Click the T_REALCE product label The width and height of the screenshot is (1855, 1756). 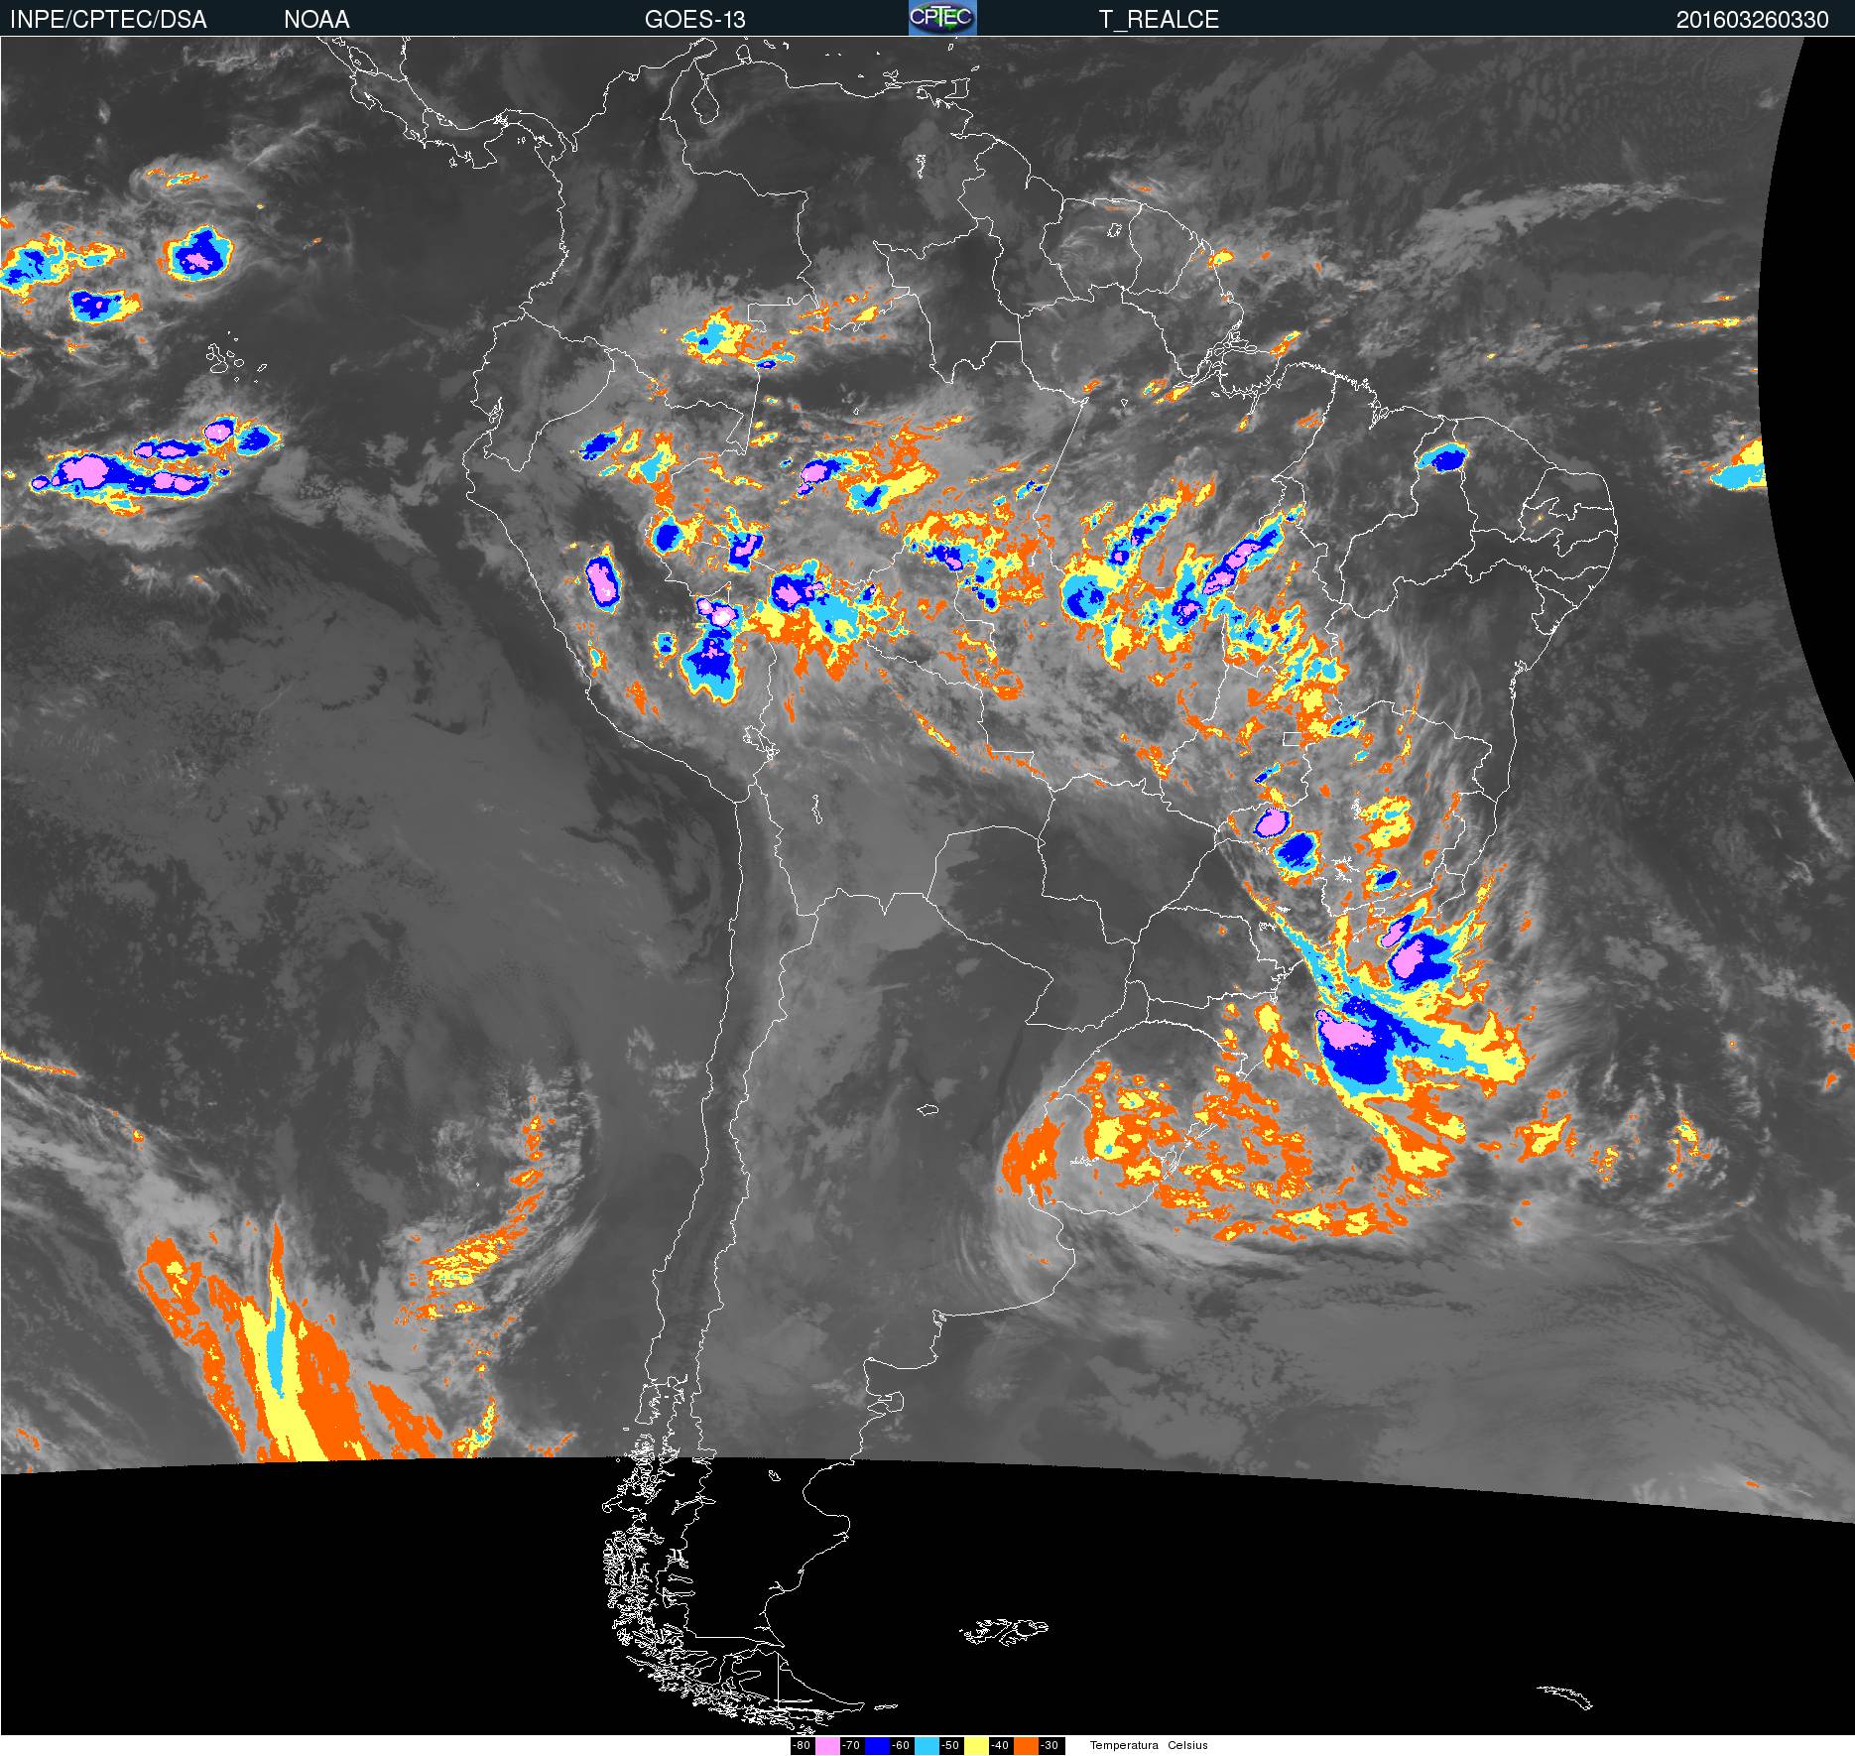tap(1159, 20)
